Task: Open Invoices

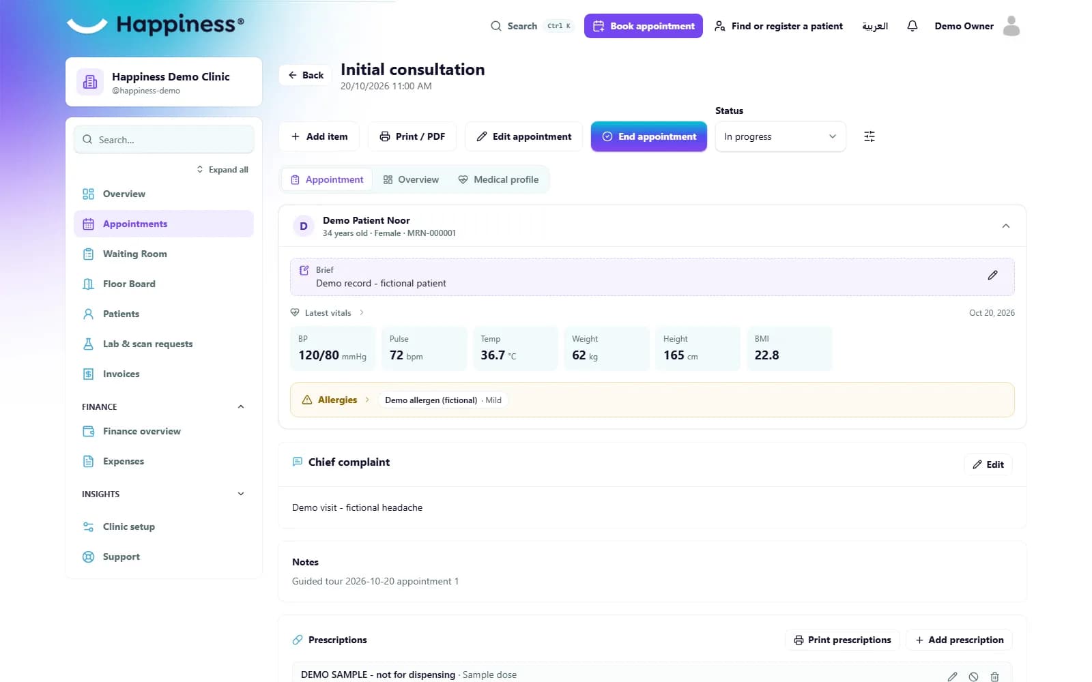Action: tap(164, 374)
